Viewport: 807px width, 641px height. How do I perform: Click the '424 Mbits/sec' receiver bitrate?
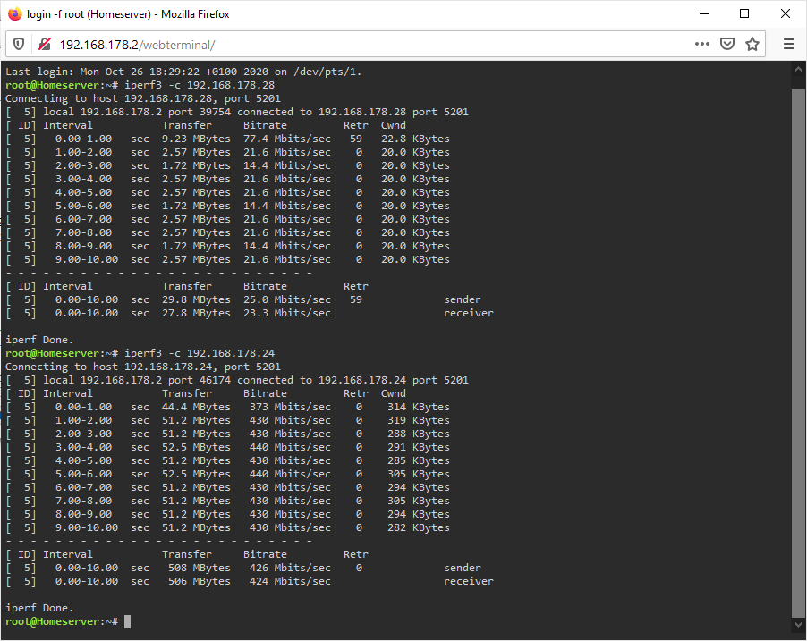[290, 581]
